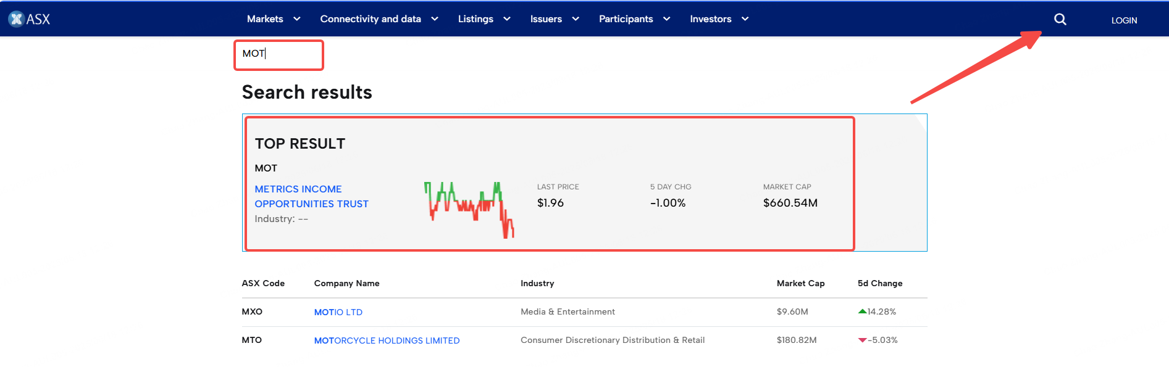This screenshot has height=367, width=1169.
Task: Open the Markets menu
Action: coord(265,19)
